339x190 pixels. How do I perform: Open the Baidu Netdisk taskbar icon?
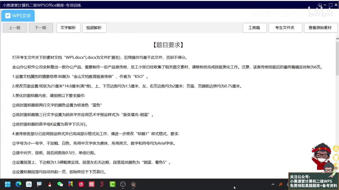click(x=29, y=184)
